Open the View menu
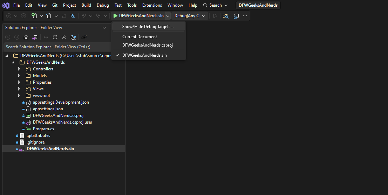 42,5
